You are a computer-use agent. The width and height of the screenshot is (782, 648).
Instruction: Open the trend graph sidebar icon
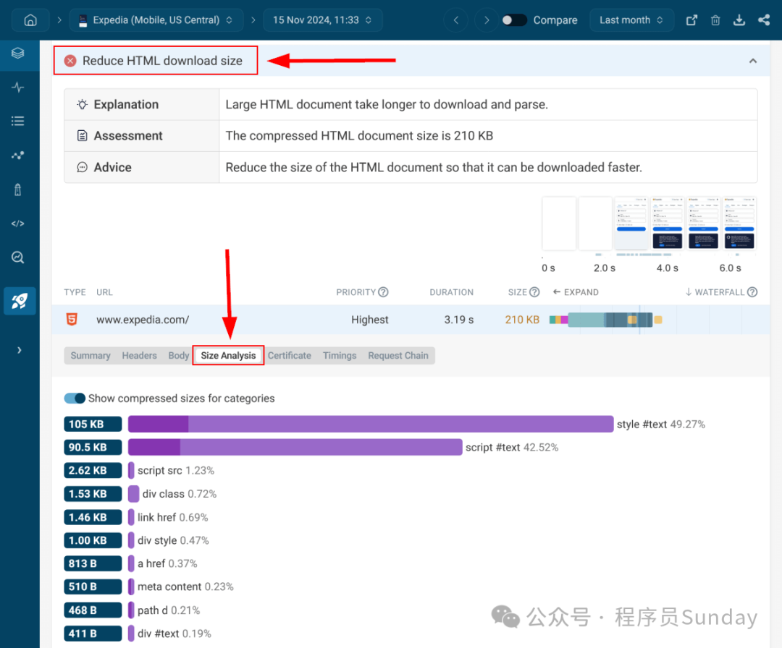click(18, 155)
